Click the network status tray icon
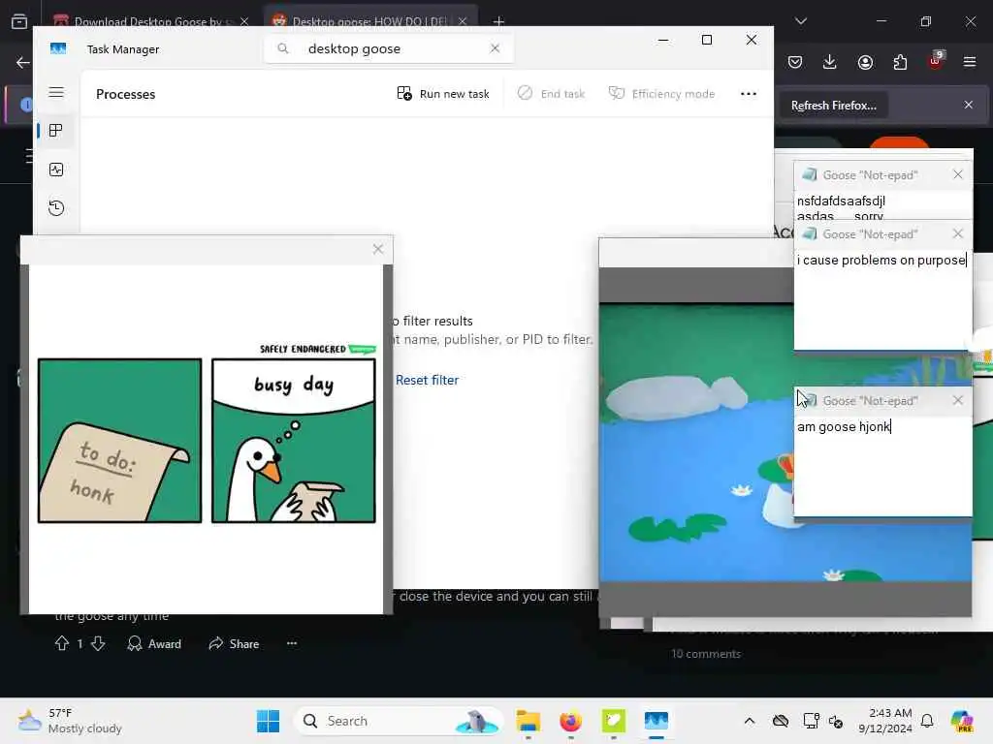The image size is (993, 744). coord(810,721)
